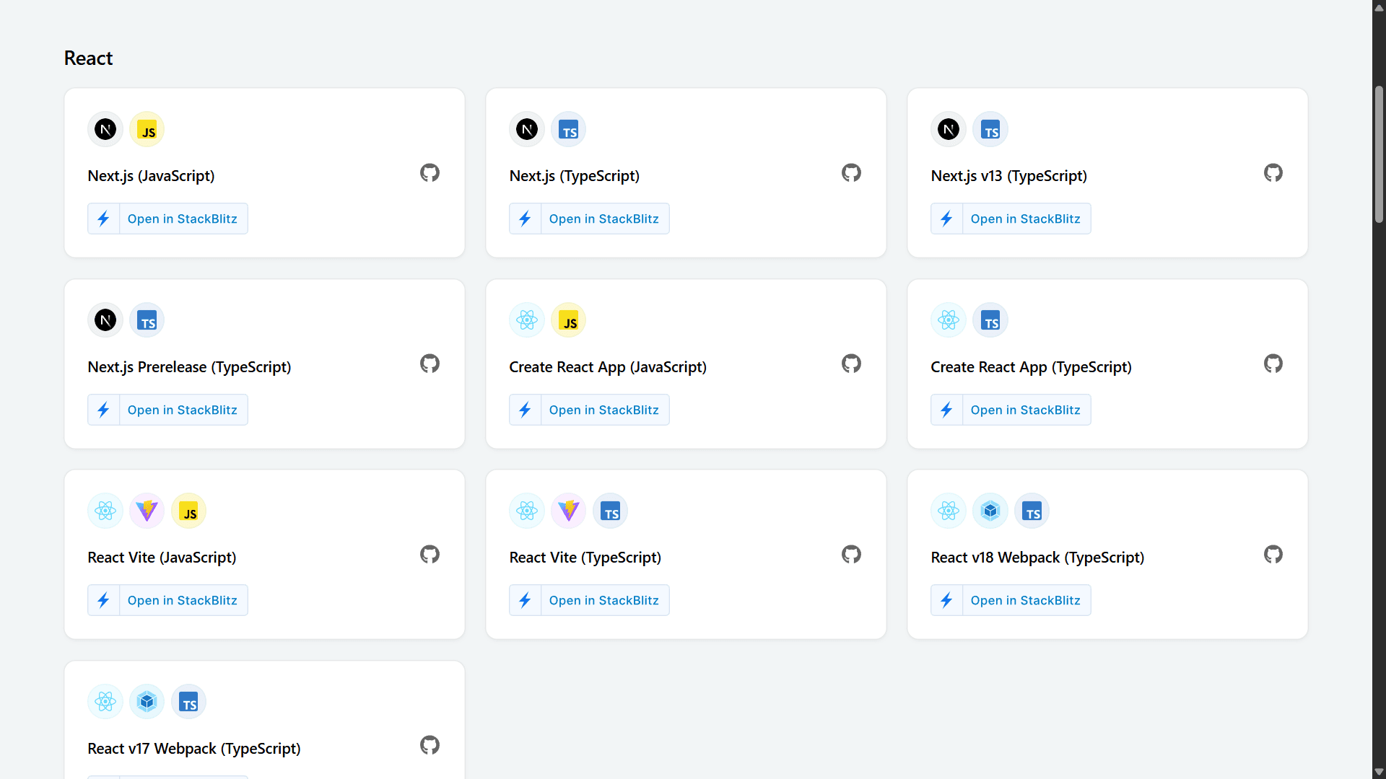
Task: Click the Vite logo on React Vite (TypeScript) card
Action: [x=569, y=511]
